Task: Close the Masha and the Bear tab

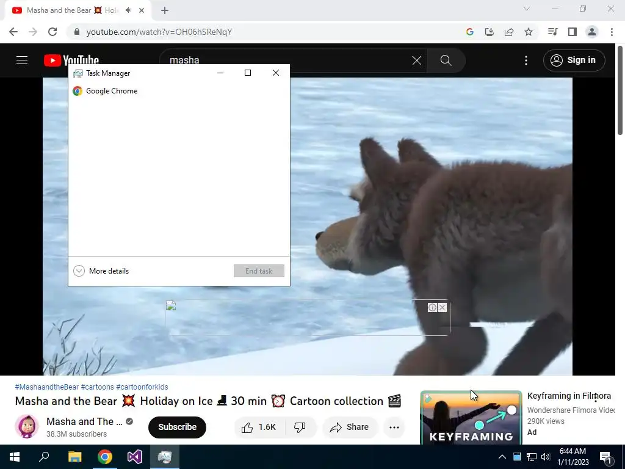Action: point(142,10)
